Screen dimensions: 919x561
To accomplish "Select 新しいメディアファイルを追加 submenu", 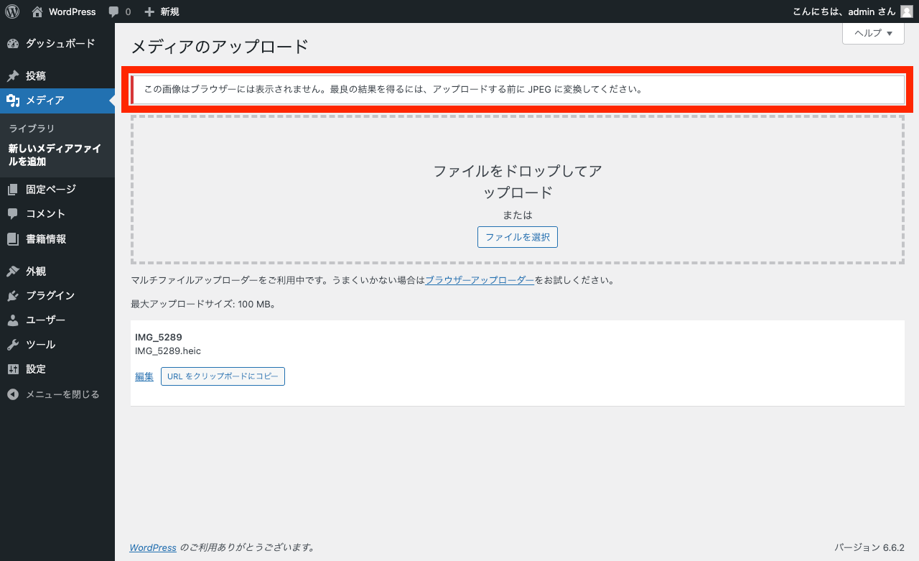I will click(55, 155).
